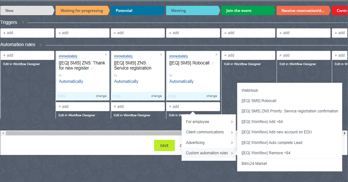Expand the 'For employee' submenu

pos(209,122)
